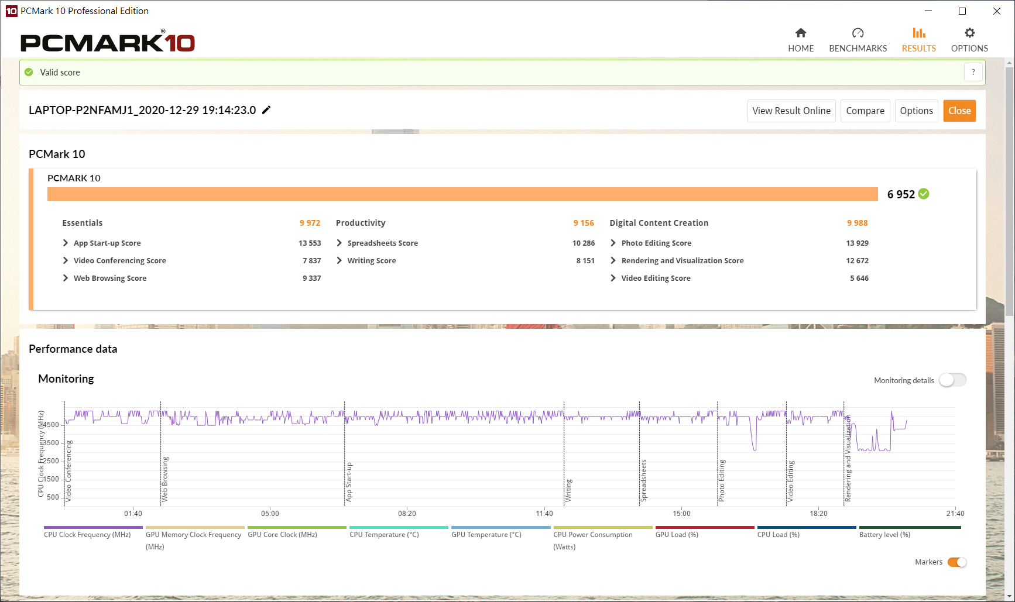
Task: Click the pencil icon to rename result
Action: (266, 110)
